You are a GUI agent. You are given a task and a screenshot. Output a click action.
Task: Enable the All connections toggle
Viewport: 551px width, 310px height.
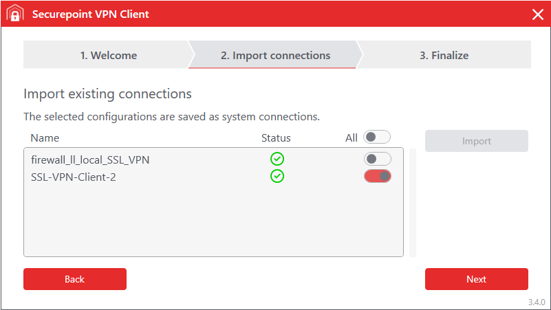pyautogui.click(x=377, y=137)
